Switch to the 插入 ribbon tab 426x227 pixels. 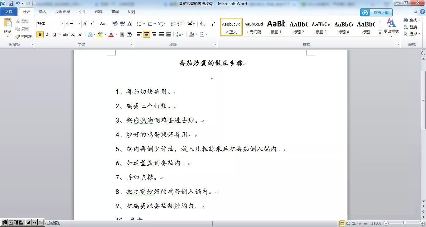click(42, 12)
